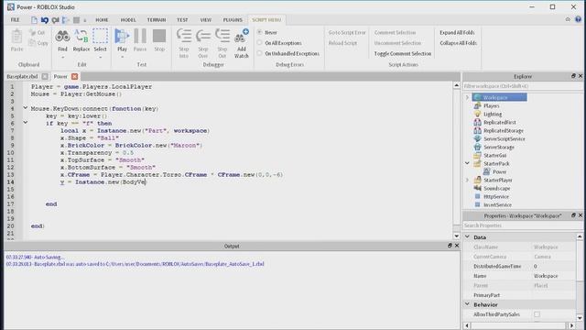Viewport: 586px width, 330px height.
Task: Click the Paste clipboard icon
Action: pyautogui.click(x=16, y=37)
